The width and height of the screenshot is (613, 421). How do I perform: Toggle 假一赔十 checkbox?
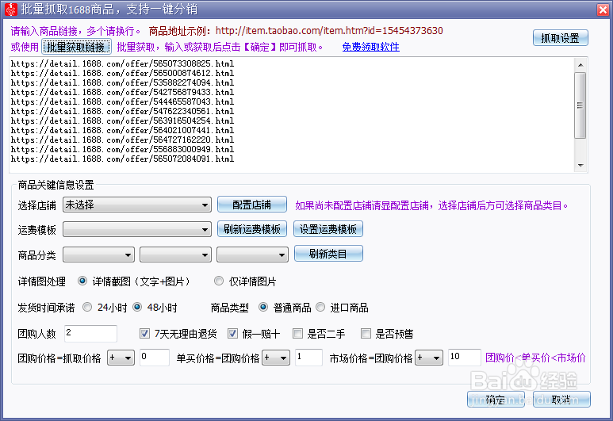click(232, 334)
